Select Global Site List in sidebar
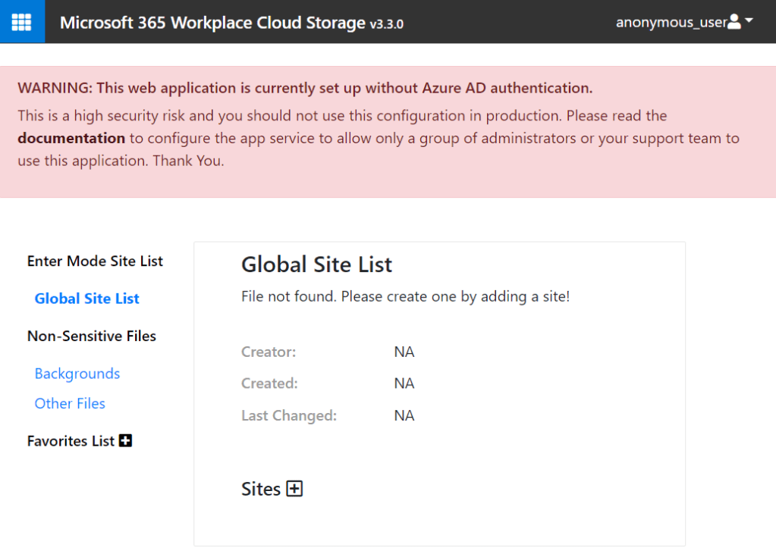The image size is (776, 560). (x=86, y=299)
